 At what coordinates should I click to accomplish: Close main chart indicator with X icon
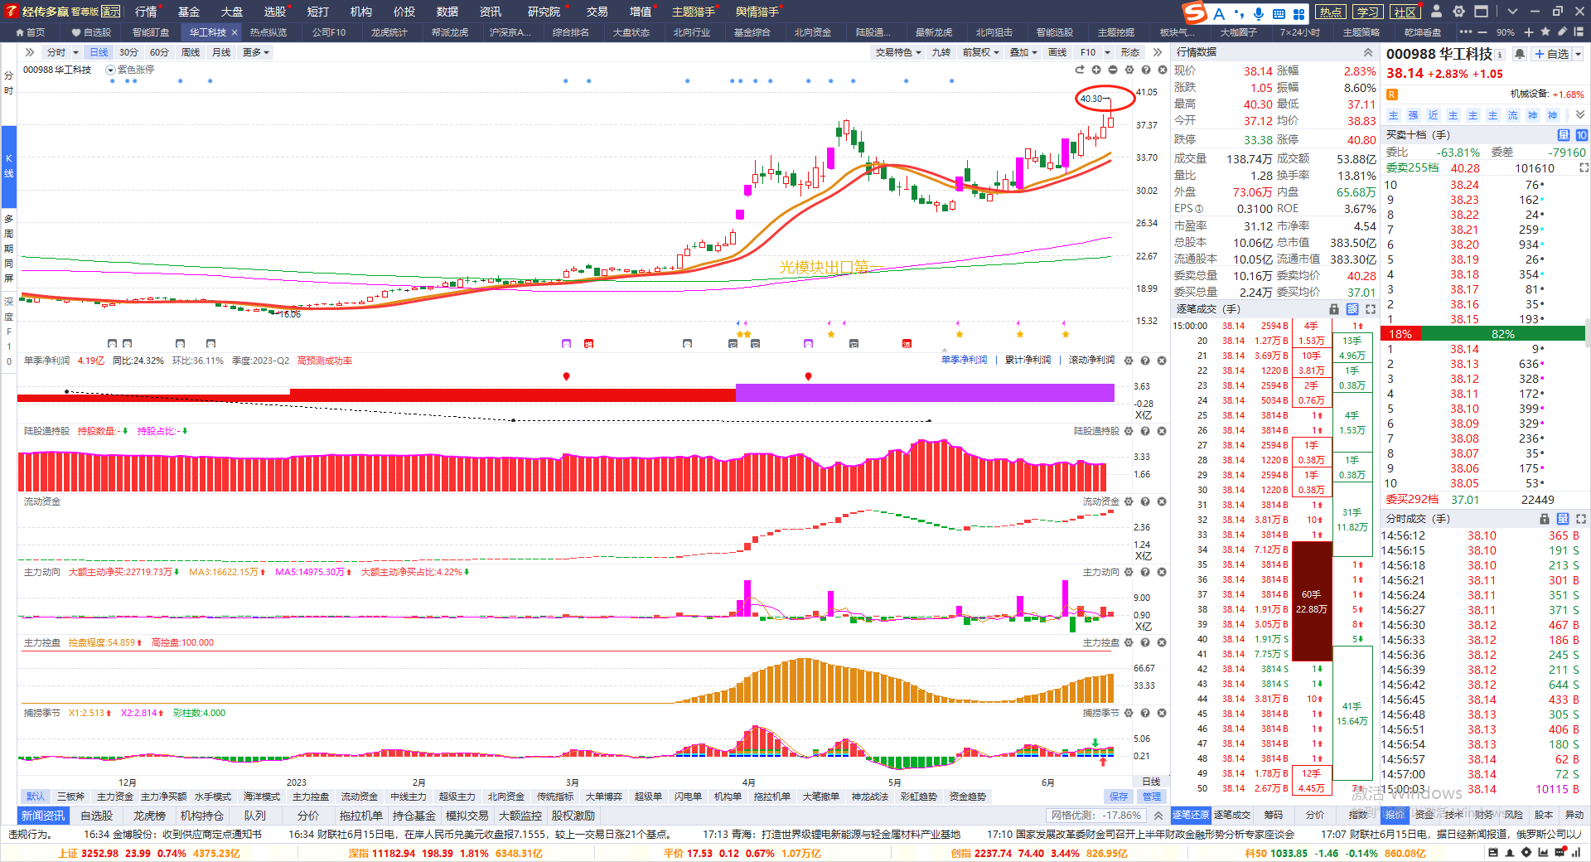(x=1162, y=70)
